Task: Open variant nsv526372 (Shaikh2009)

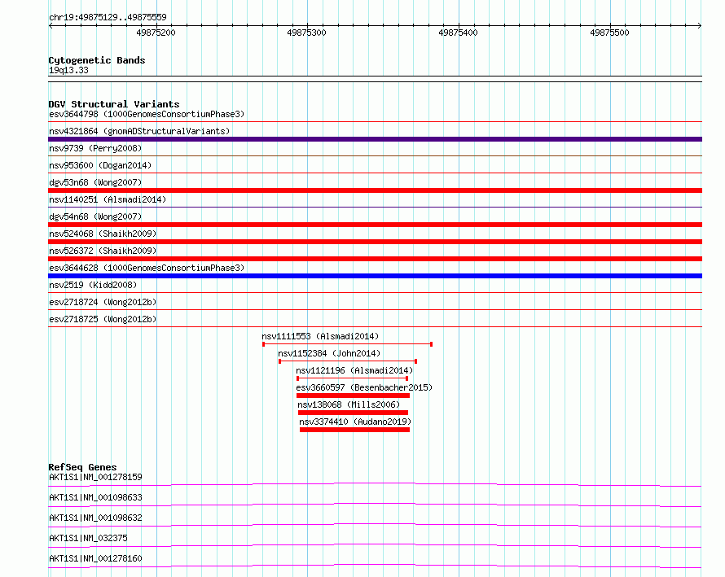Action: coord(103,251)
